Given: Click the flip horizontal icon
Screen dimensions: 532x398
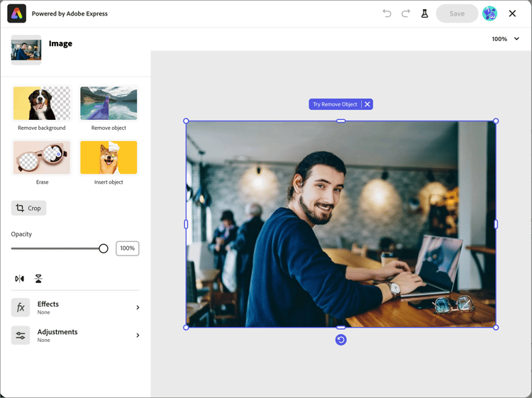Looking at the screenshot, I should click(19, 279).
